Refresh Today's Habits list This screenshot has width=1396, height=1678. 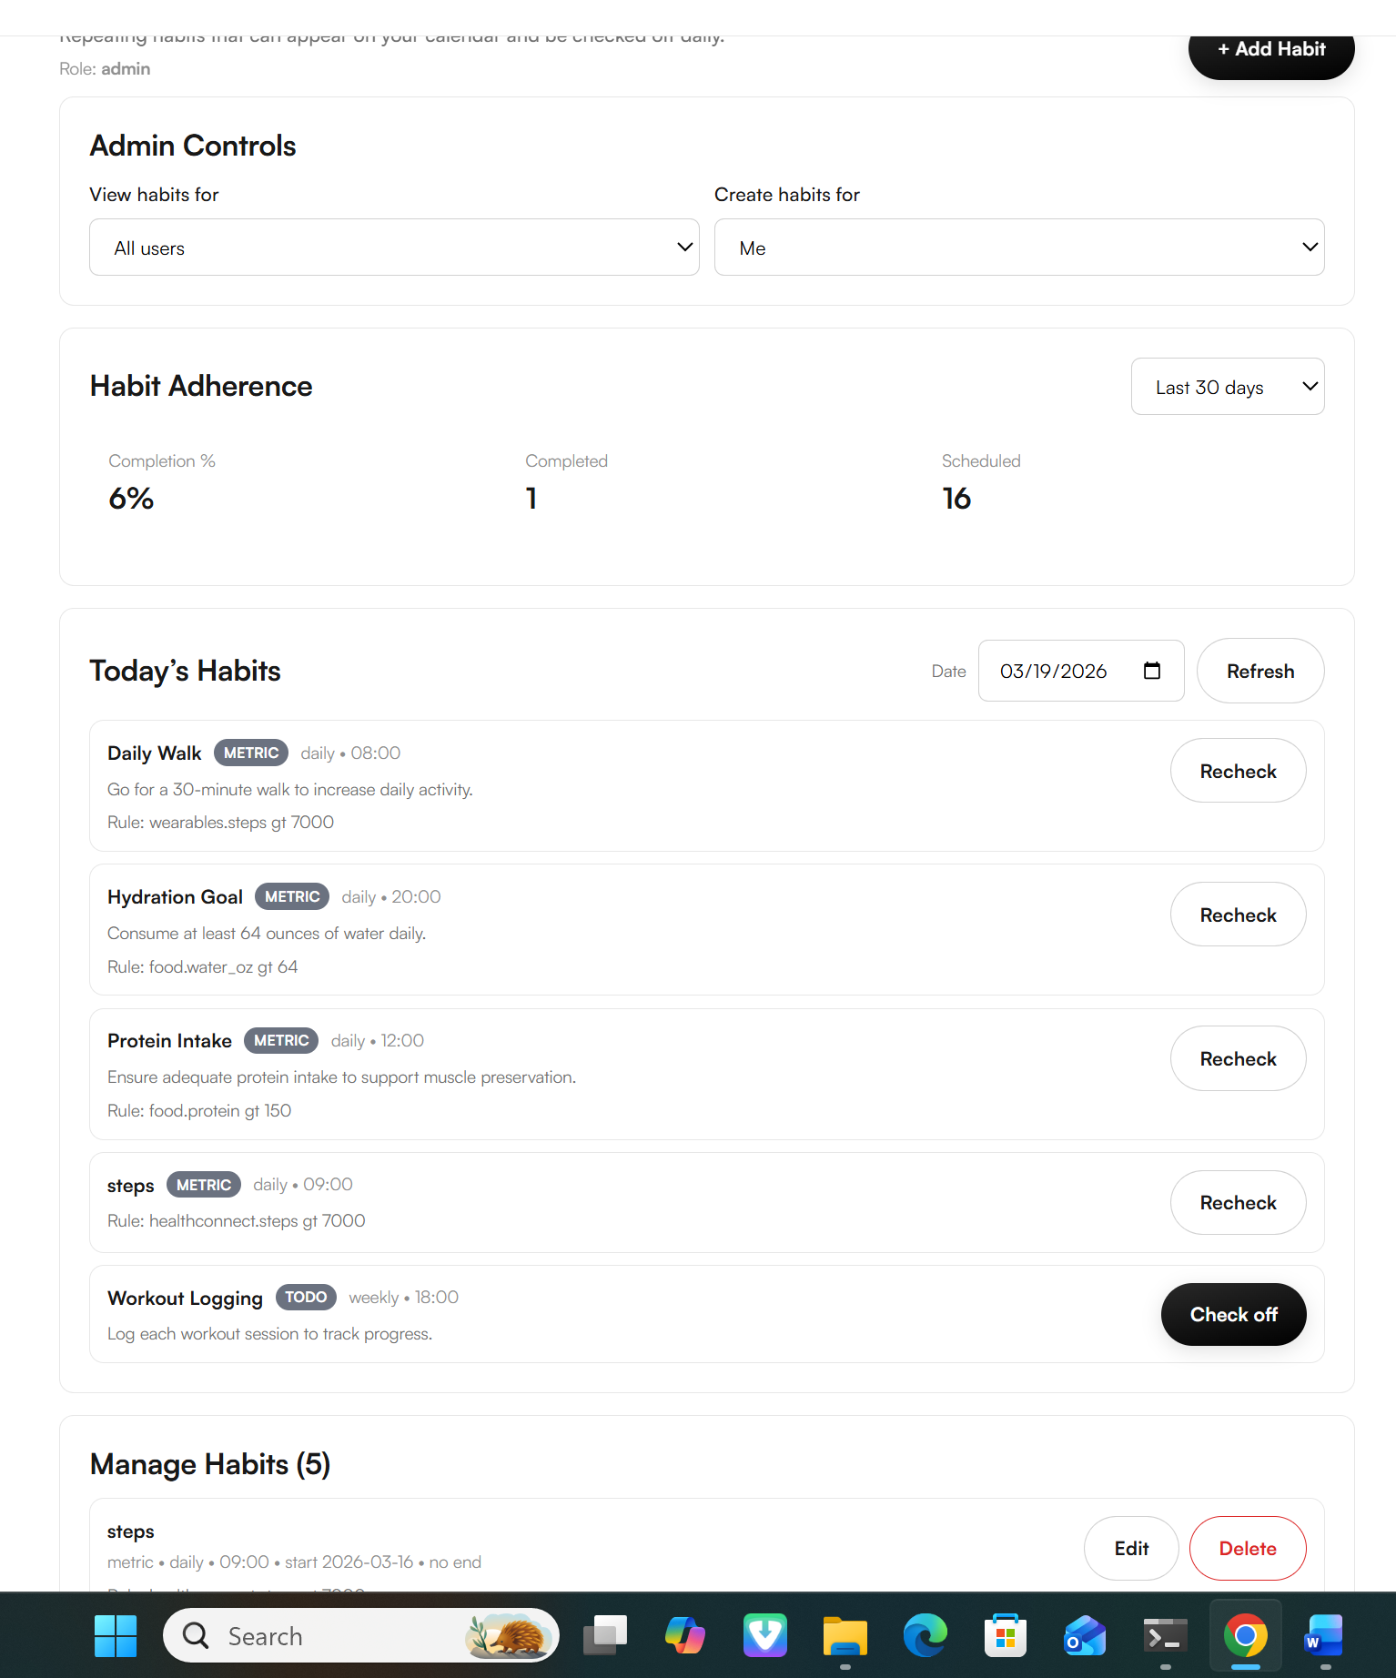click(x=1260, y=671)
